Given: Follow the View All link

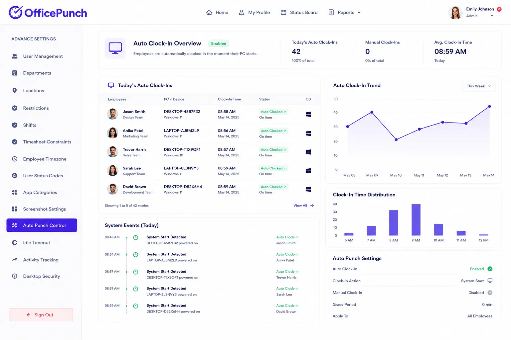Looking at the screenshot, I should pyautogui.click(x=303, y=206).
